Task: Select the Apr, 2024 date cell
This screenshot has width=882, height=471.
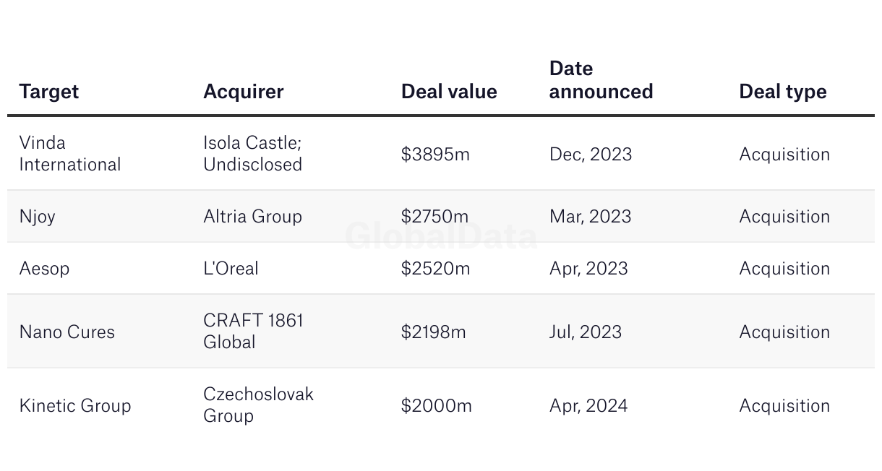Action: tap(588, 406)
